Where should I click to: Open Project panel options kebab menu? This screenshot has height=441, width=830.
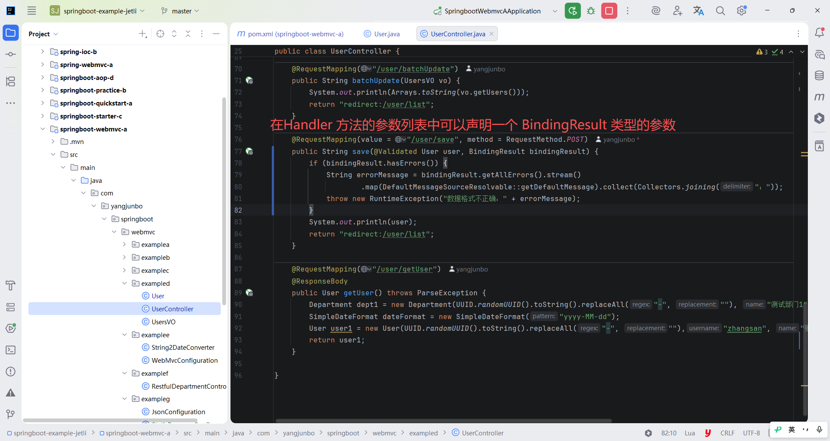pyautogui.click(x=202, y=34)
